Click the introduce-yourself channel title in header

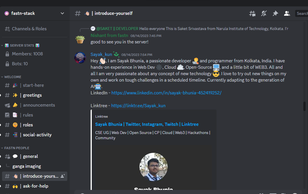114,13
